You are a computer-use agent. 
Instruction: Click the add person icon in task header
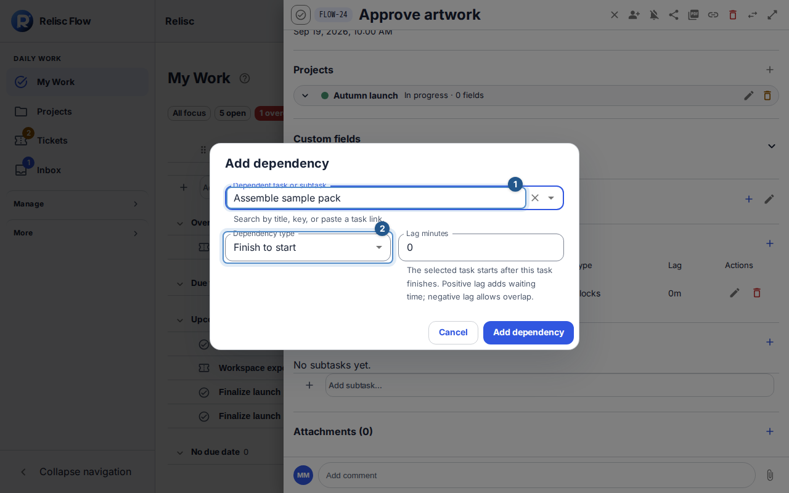(x=634, y=15)
